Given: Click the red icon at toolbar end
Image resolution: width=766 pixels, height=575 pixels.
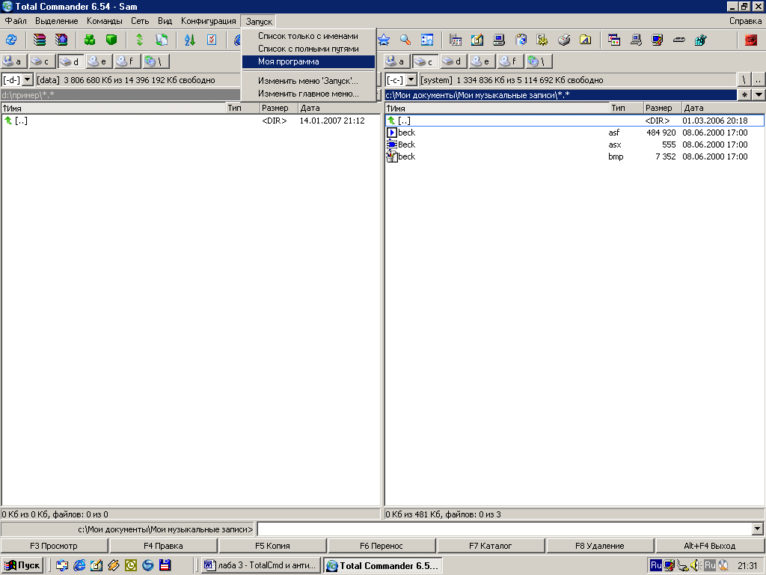Looking at the screenshot, I should click(751, 40).
